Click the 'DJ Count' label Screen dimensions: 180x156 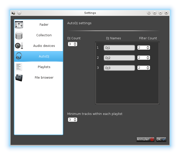click(74, 38)
